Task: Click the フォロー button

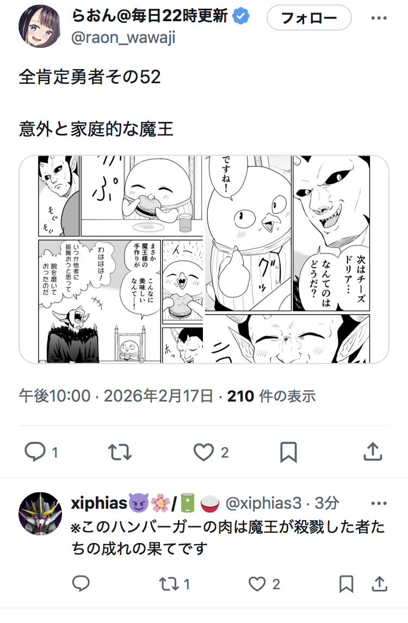Action: click(308, 17)
